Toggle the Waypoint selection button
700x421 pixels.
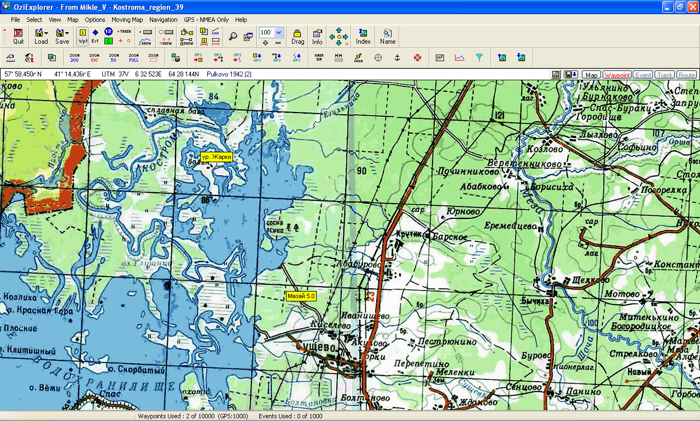(617, 75)
